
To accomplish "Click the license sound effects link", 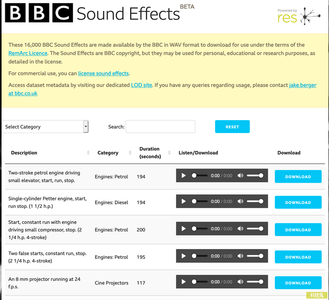I will tap(103, 73).
